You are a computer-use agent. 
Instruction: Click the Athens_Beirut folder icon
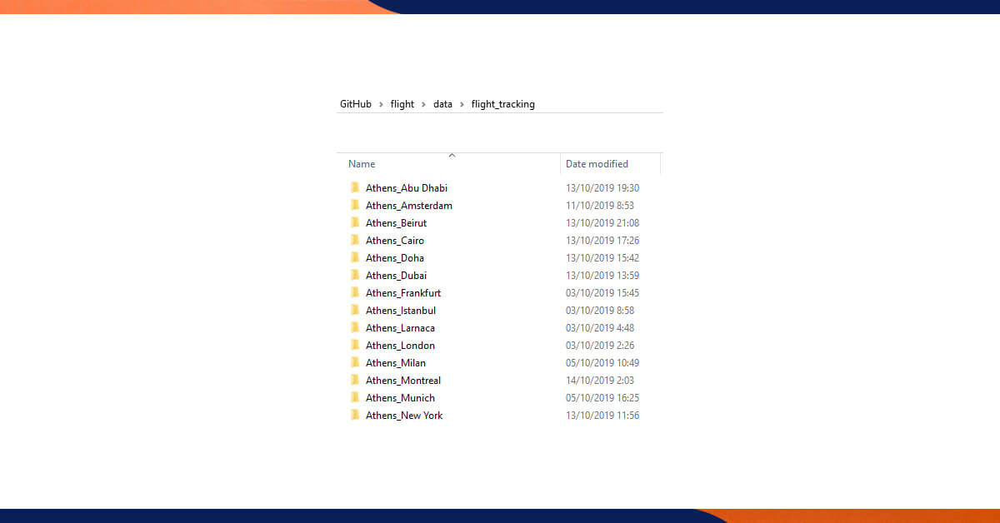(x=355, y=222)
